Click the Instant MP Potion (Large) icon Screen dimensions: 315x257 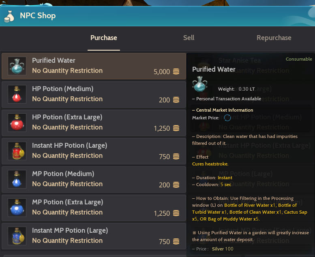[x=17, y=236]
